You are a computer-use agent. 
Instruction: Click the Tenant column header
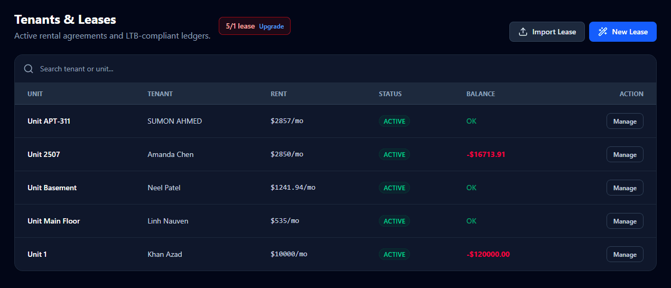point(160,94)
